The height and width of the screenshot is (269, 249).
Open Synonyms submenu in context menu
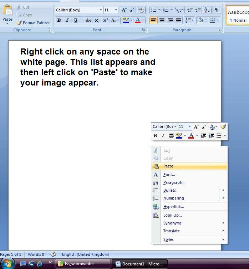[x=189, y=223]
